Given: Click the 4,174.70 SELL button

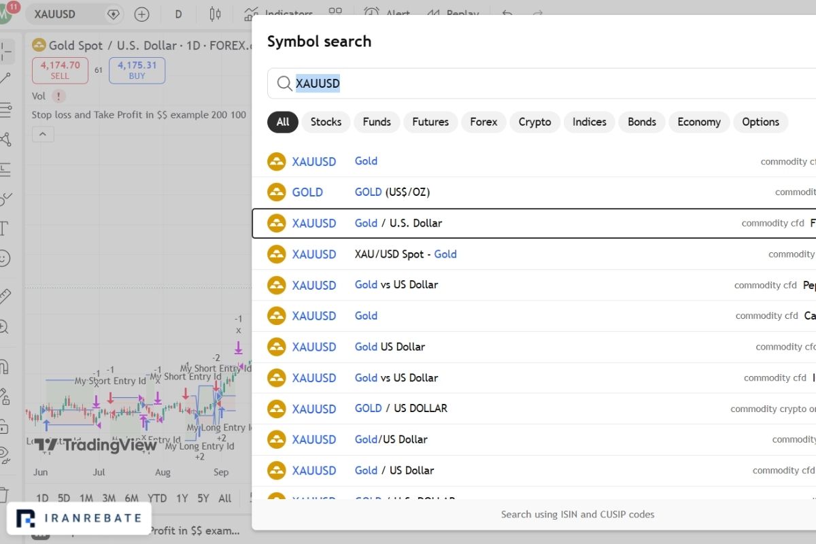Looking at the screenshot, I should [60, 70].
